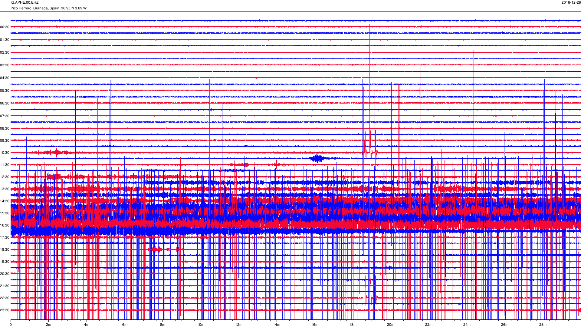Click the 18m axis tick label
The image size is (581, 327).
353,325
